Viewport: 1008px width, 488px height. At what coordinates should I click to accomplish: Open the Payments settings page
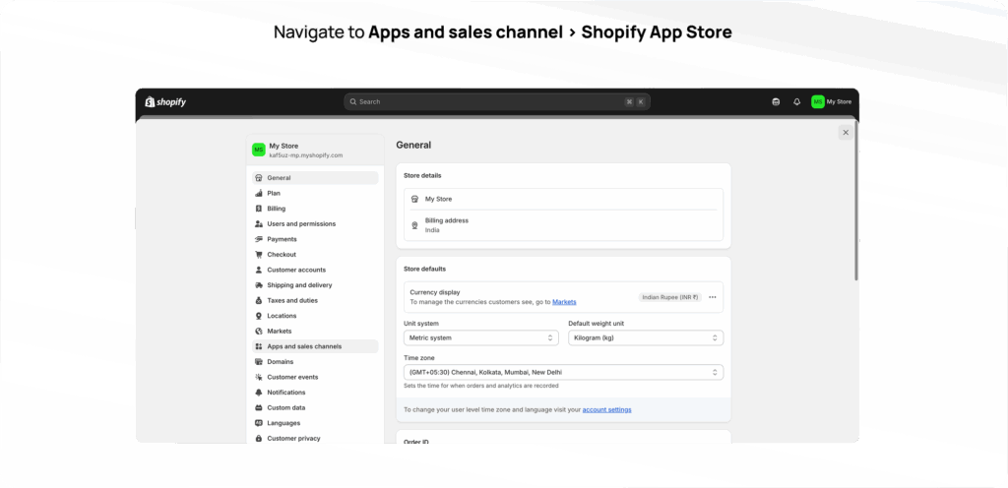(315, 239)
